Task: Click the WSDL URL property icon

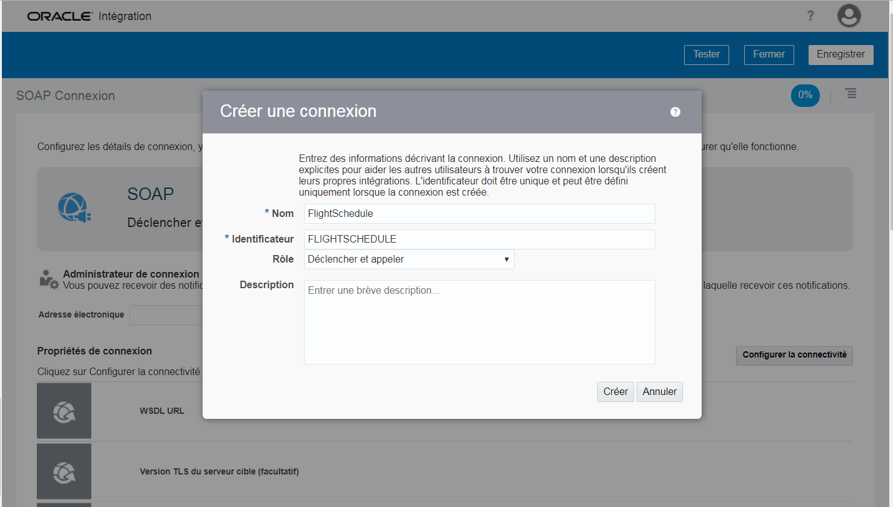Action: pos(64,411)
